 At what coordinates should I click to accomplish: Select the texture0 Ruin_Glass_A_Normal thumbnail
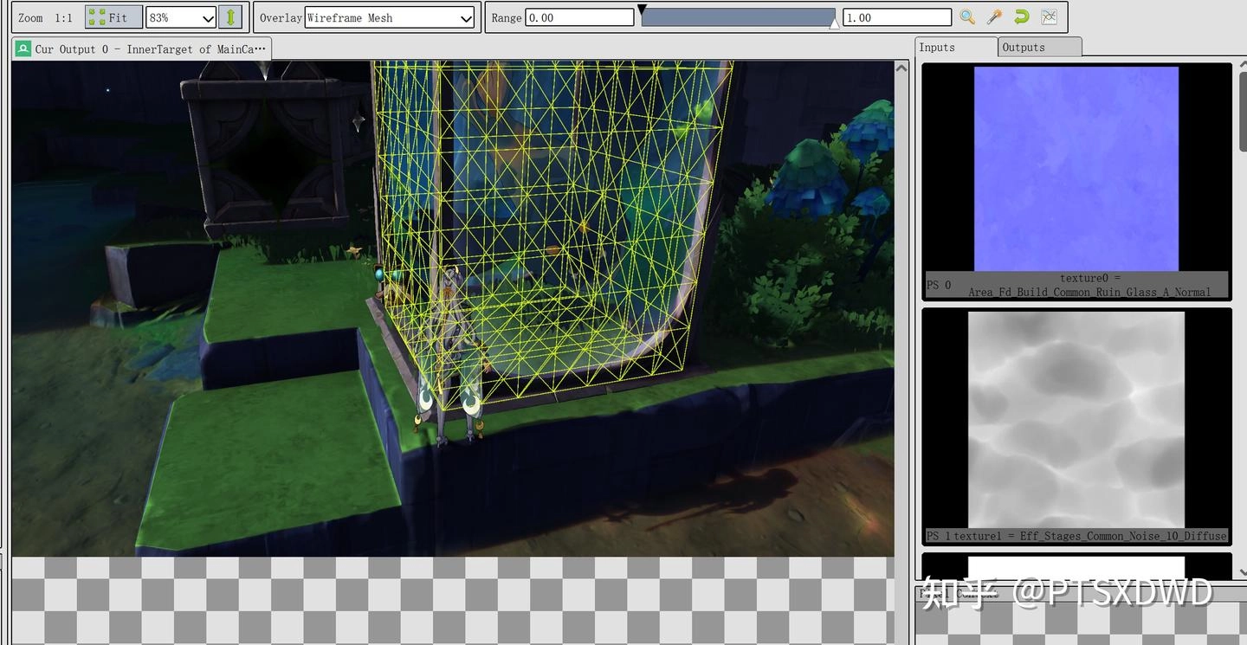pyautogui.click(x=1076, y=182)
